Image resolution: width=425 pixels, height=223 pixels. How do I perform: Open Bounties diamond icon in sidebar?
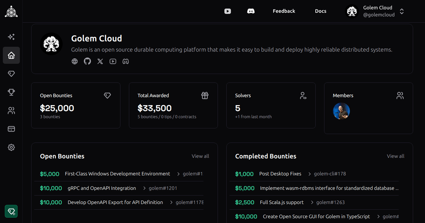[x=11, y=74]
